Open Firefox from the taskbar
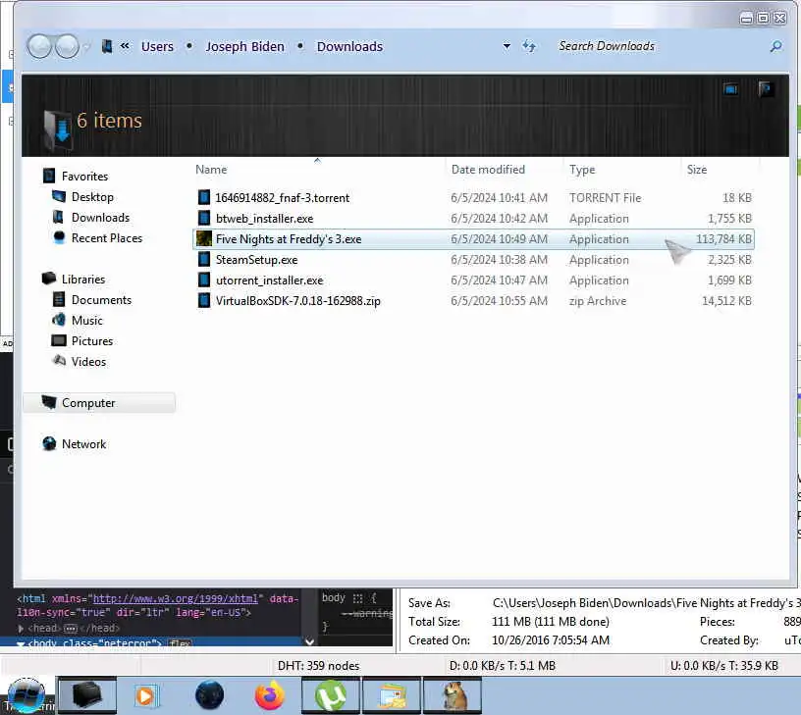This screenshot has height=715, width=801. 269,695
